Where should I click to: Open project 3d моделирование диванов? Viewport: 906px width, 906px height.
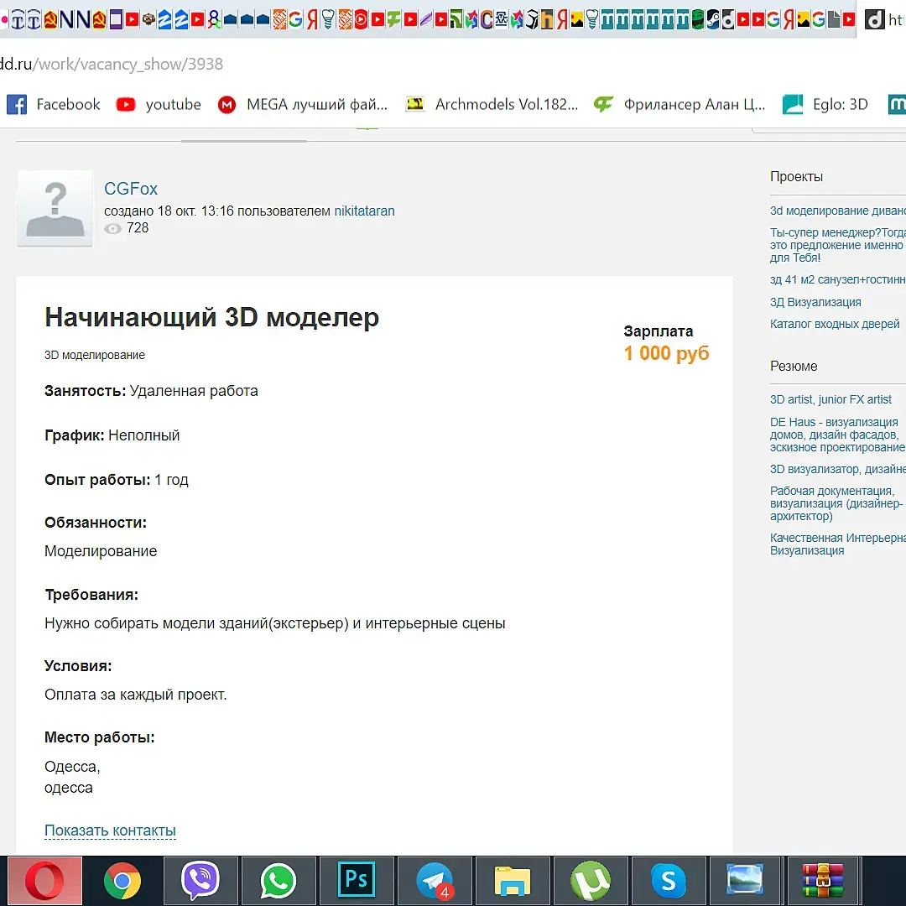pos(838,211)
